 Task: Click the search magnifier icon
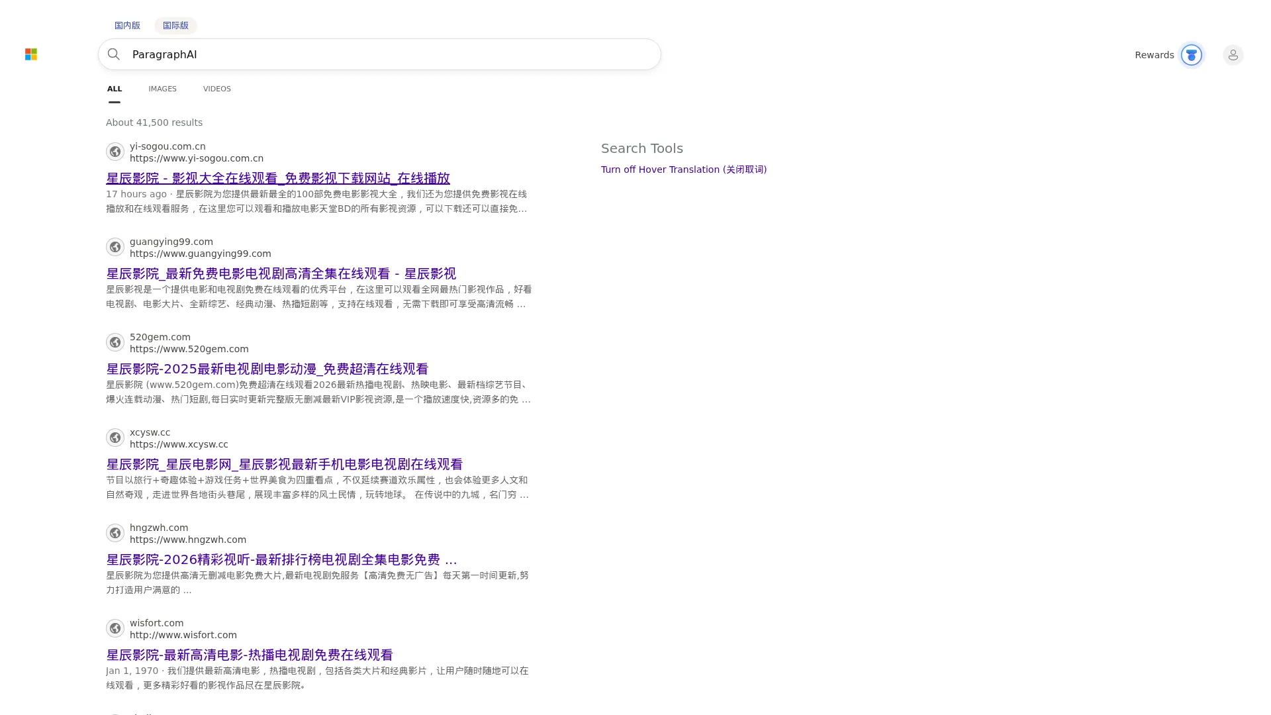pos(114,54)
